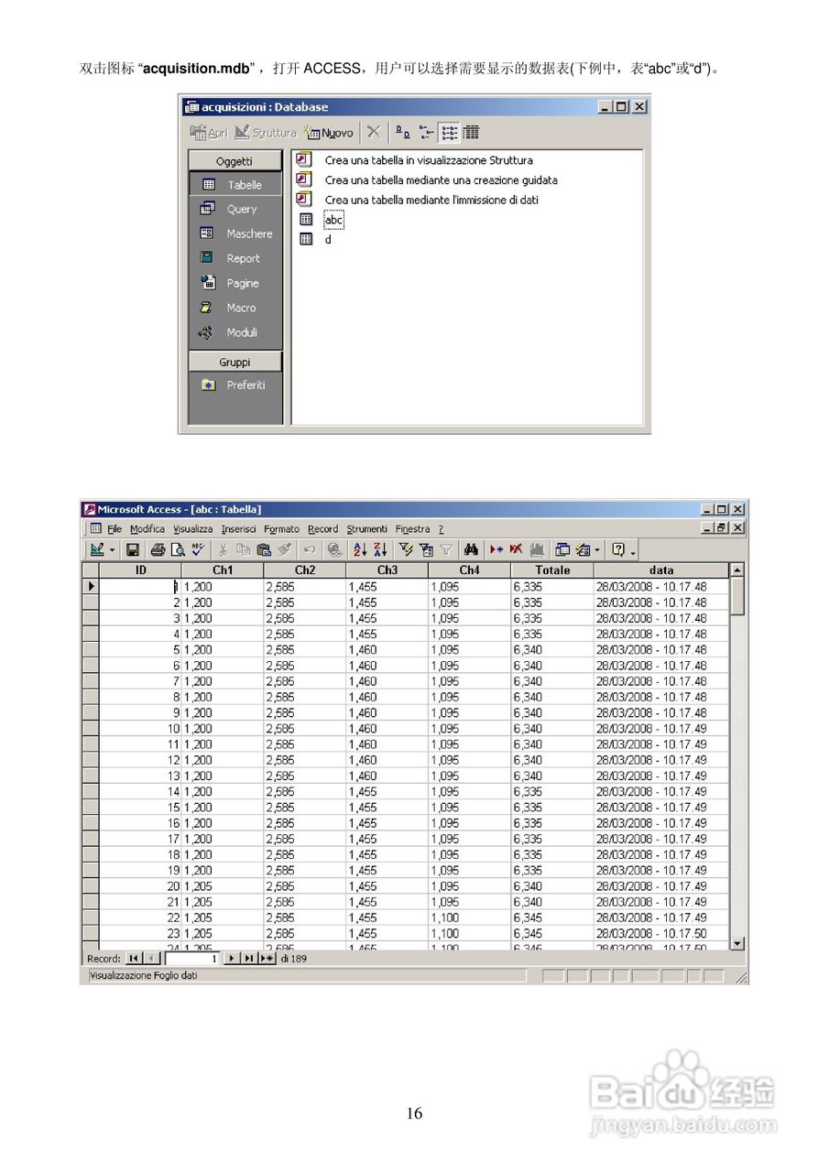Open Print Preview from the toolbar

tap(180, 549)
